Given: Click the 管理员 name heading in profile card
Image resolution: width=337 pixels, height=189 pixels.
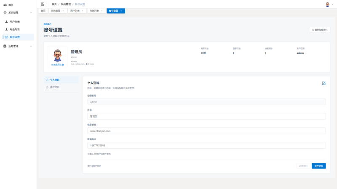Looking at the screenshot, I should tap(76, 52).
